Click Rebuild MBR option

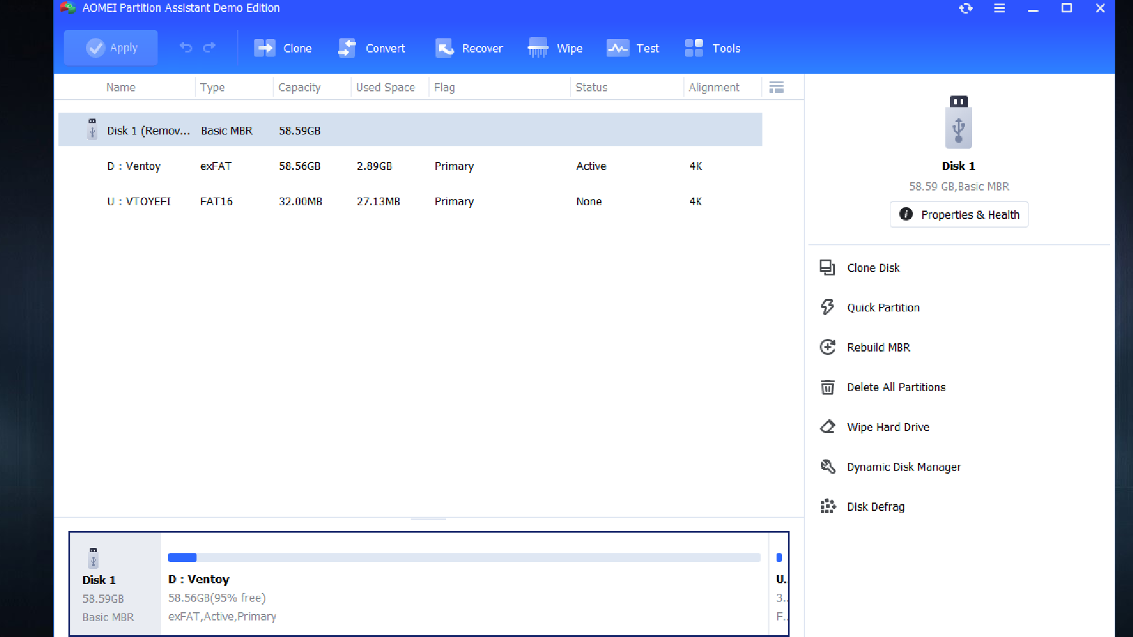[x=878, y=347]
